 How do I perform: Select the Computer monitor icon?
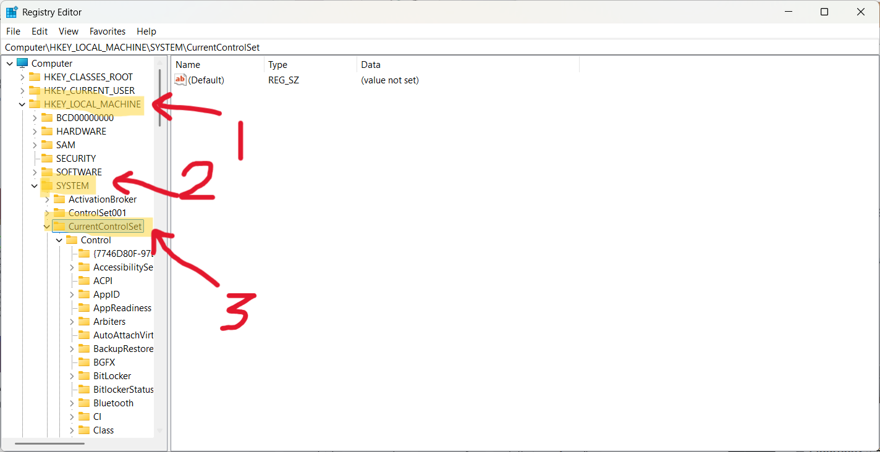[x=22, y=63]
